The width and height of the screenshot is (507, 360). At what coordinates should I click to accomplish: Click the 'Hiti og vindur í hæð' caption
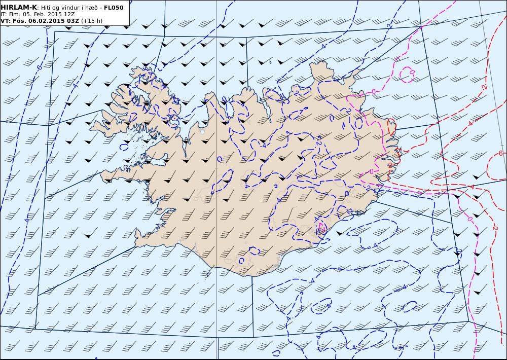[69, 8]
